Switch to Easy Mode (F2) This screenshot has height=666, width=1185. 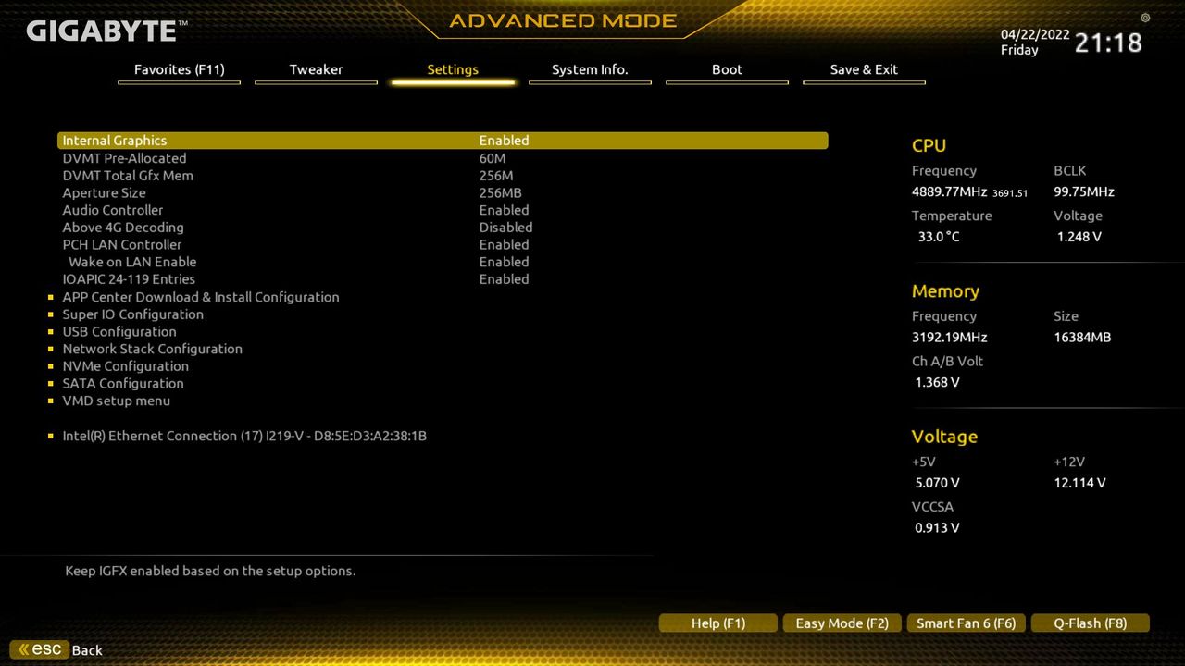842,623
